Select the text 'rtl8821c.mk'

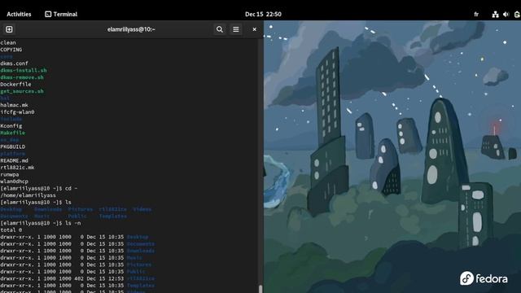click(x=17, y=168)
